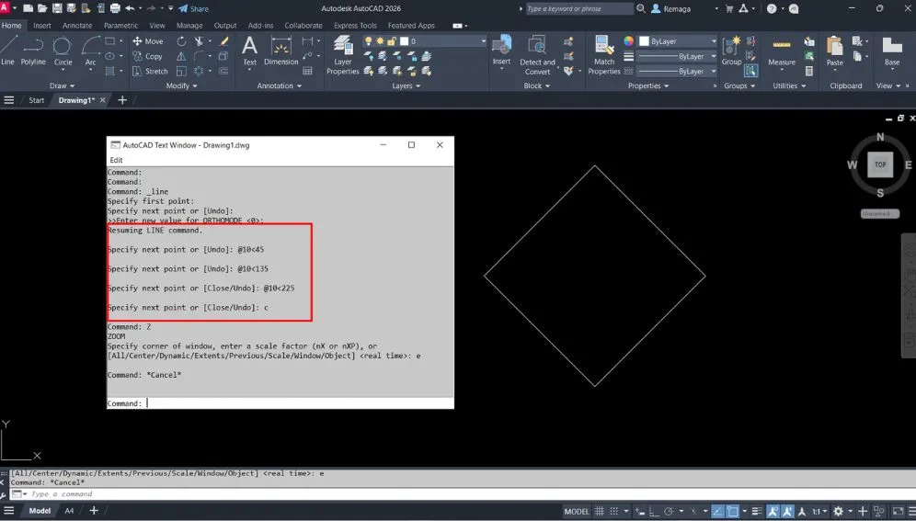Select the Line drawing tool
916x521 pixels.
coord(8,50)
